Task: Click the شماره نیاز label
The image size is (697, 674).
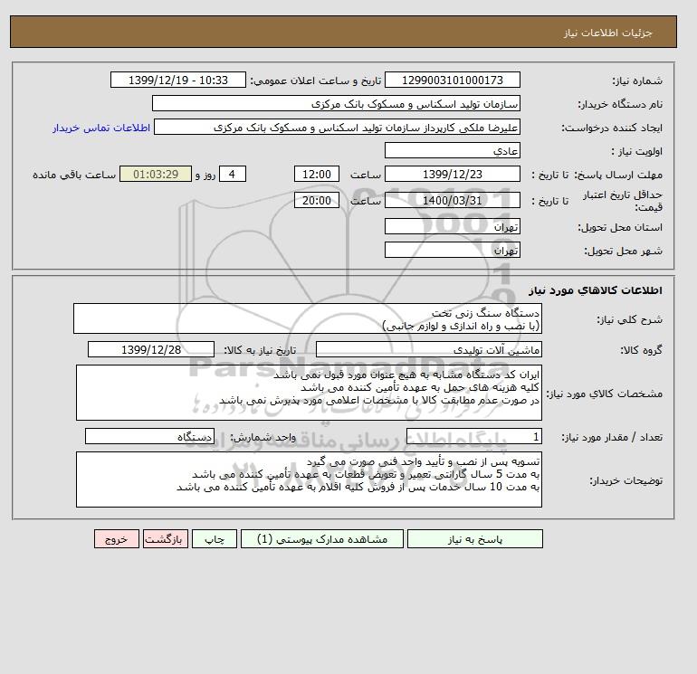Action: pyautogui.click(x=637, y=81)
